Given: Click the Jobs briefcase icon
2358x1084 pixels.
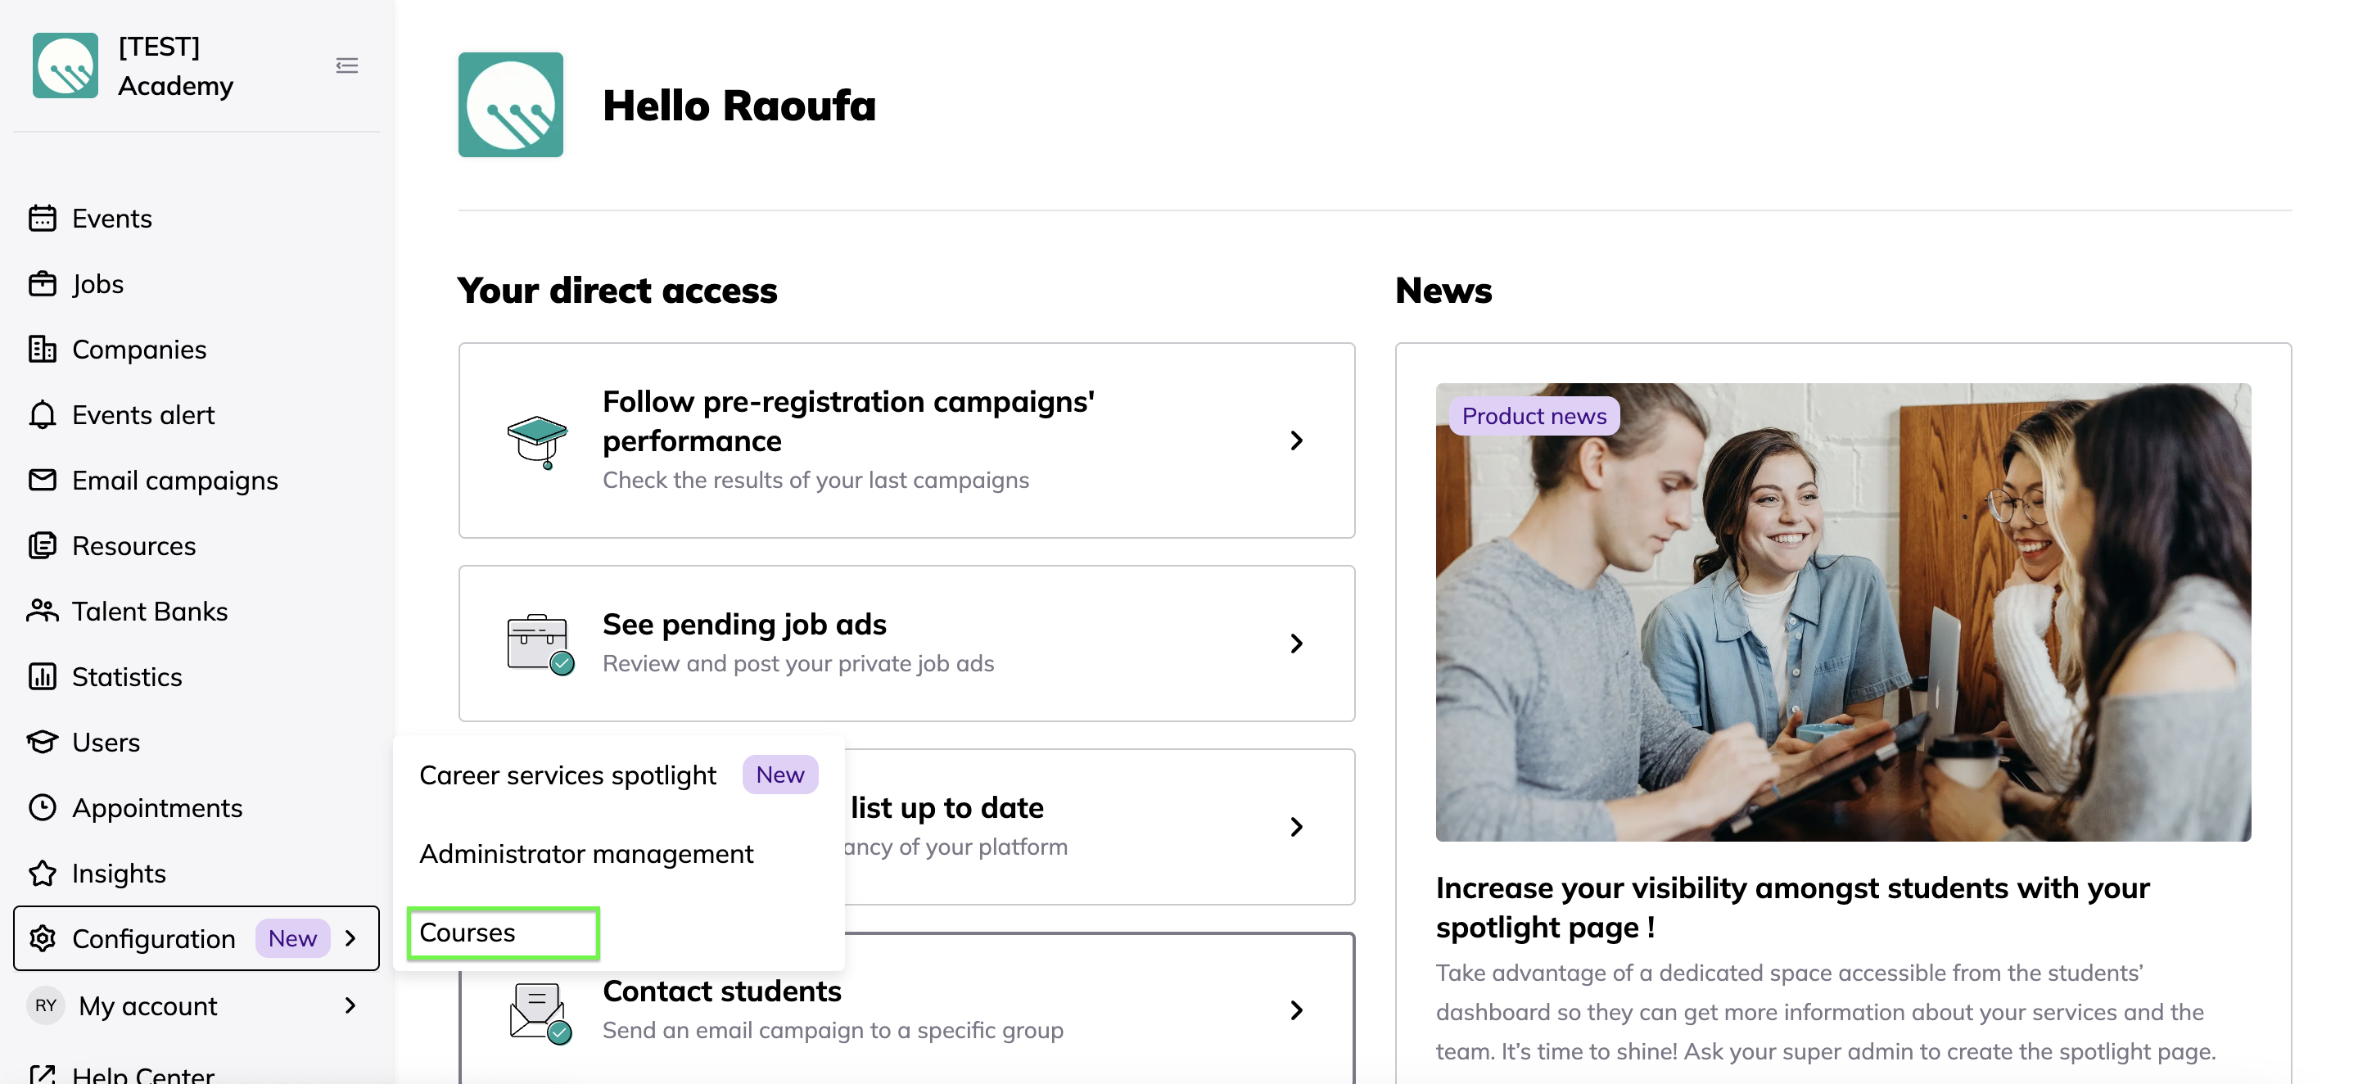Looking at the screenshot, I should [42, 284].
